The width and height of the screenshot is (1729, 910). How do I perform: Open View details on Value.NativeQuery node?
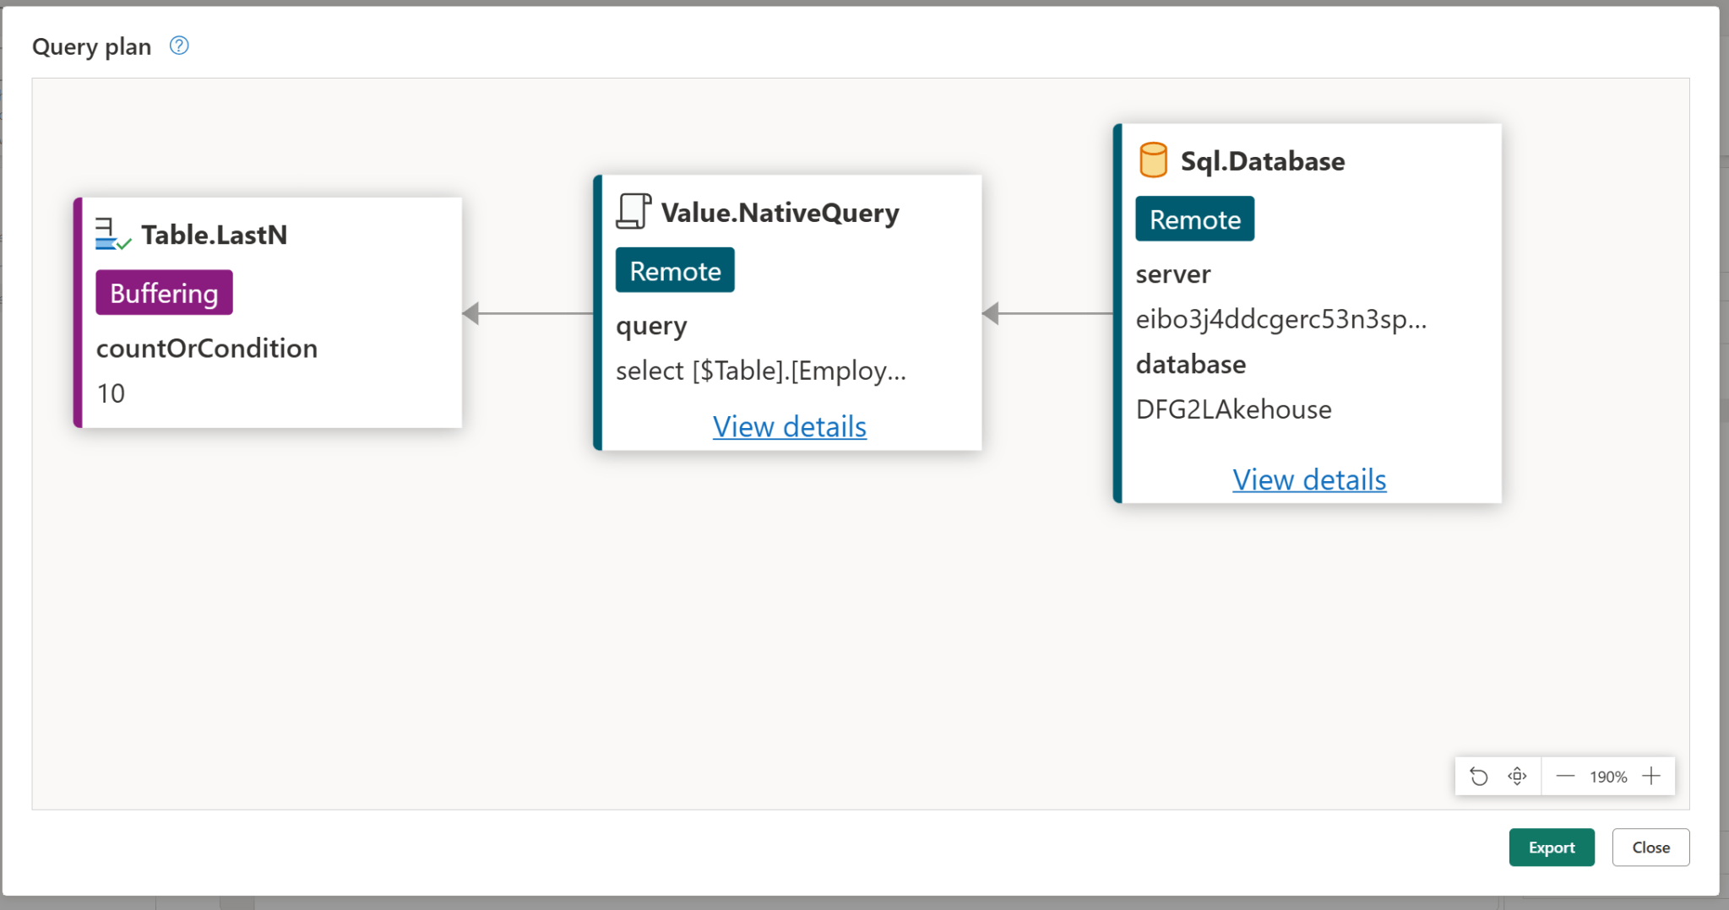point(789,426)
